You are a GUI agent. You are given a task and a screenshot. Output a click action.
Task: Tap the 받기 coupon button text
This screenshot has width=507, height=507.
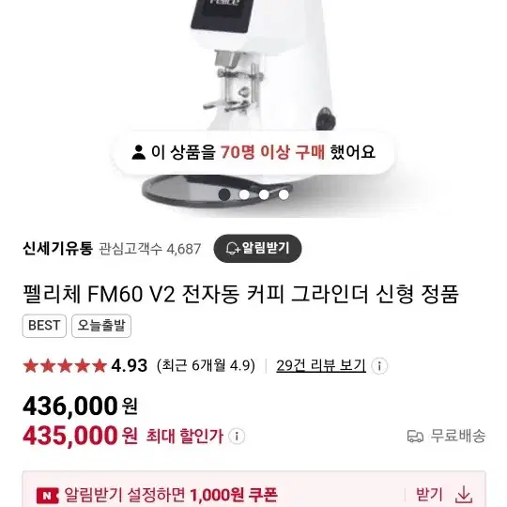[428, 495]
